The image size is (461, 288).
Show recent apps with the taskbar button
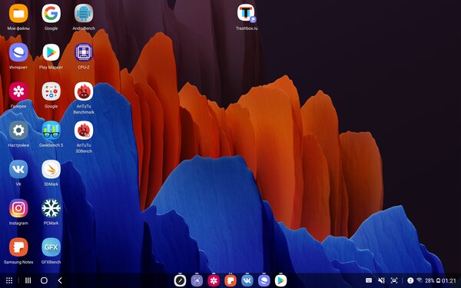click(28, 280)
